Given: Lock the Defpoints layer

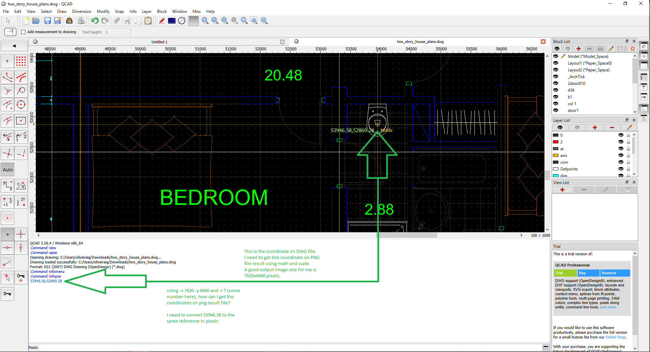Looking at the screenshot, I should point(628,169).
